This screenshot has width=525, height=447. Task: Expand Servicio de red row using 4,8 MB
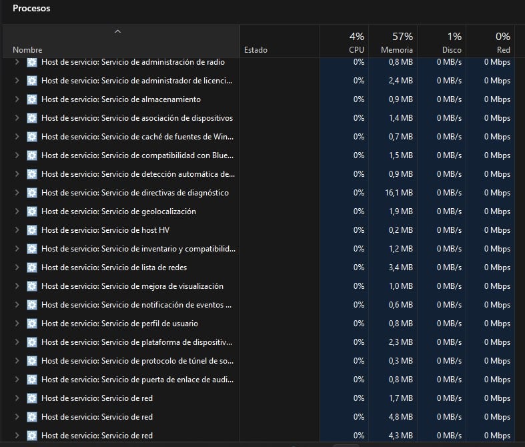pyautogui.click(x=17, y=417)
